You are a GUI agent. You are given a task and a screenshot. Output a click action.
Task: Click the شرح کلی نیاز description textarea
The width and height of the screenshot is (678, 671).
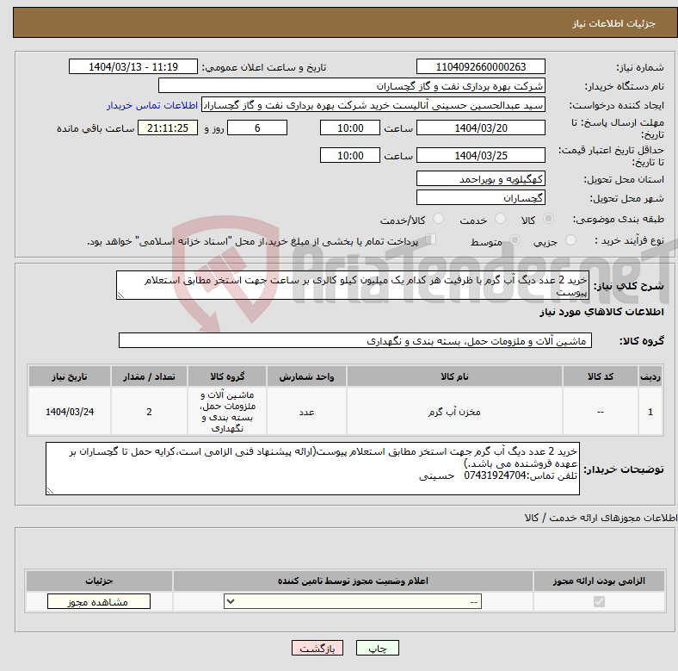pyautogui.click(x=353, y=285)
